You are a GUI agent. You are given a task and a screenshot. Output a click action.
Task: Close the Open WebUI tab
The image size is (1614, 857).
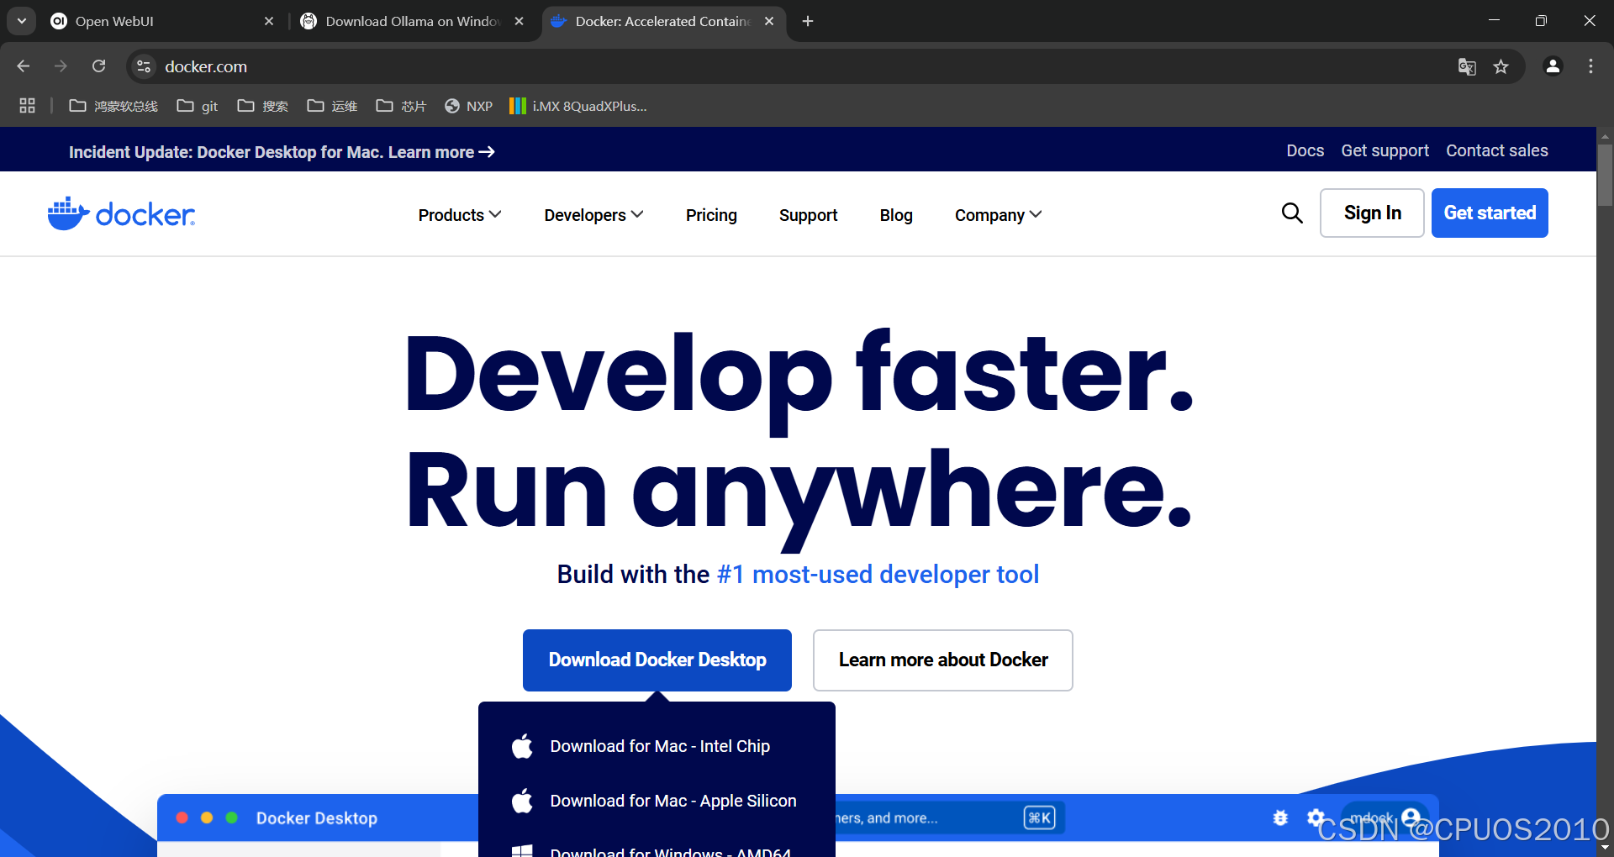[x=269, y=21]
